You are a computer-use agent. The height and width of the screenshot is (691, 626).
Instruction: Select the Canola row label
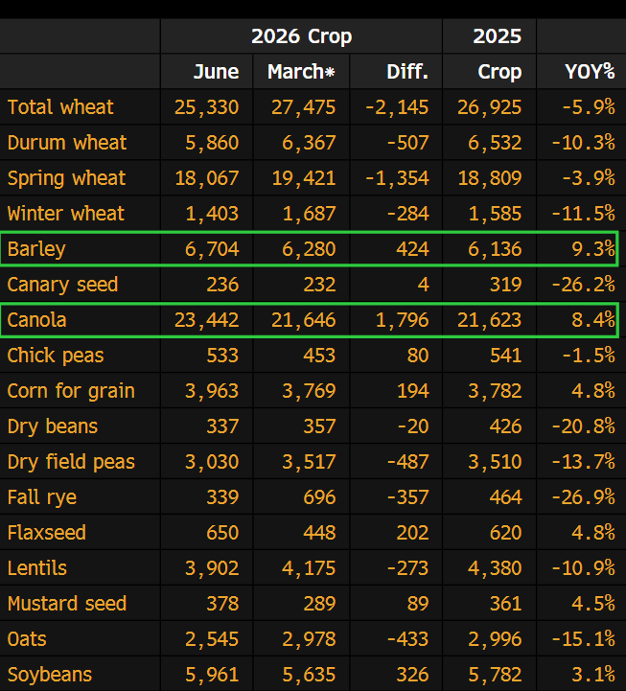tap(36, 320)
